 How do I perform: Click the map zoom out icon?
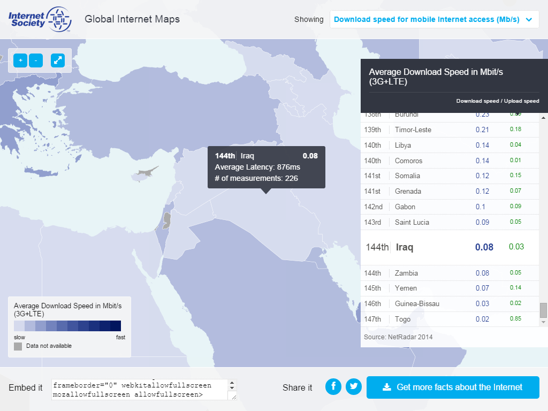pos(35,60)
